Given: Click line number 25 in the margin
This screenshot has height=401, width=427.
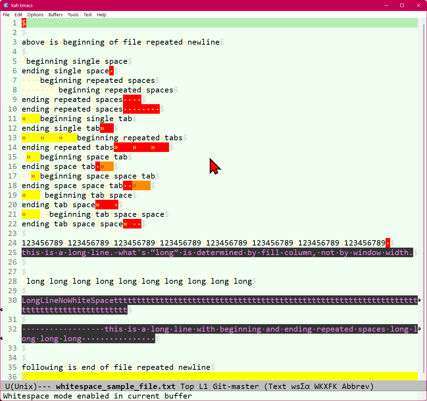Looking at the screenshot, I should click(x=12, y=253).
